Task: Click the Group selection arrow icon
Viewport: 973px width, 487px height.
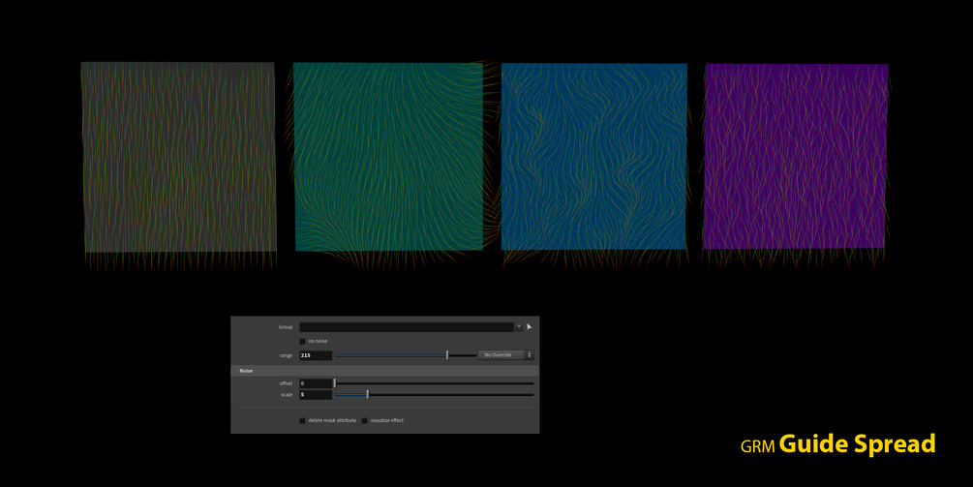Action: [530, 327]
